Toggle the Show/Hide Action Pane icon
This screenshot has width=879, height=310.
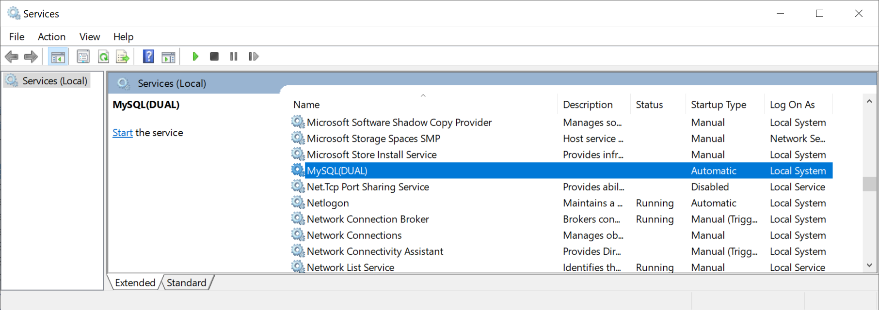168,57
